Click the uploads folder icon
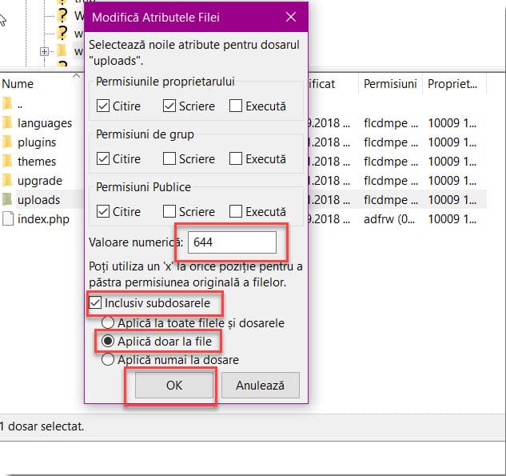The width and height of the screenshot is (506, 476). pyautogui.click(x=8, y=200)
